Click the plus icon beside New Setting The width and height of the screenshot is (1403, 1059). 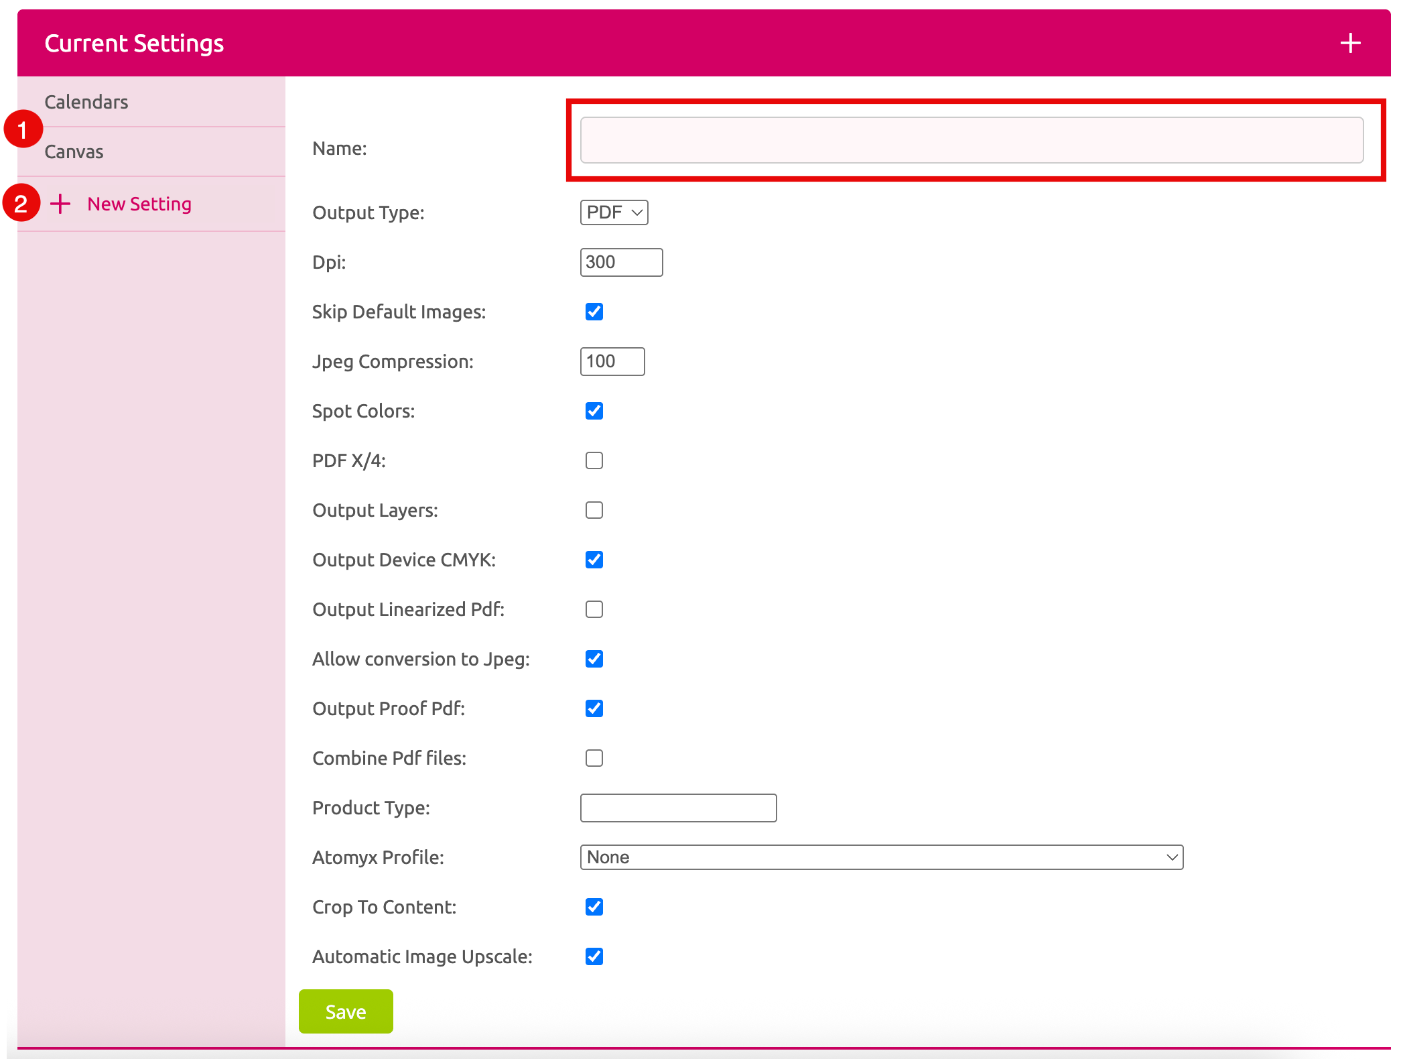click(60, 204)
